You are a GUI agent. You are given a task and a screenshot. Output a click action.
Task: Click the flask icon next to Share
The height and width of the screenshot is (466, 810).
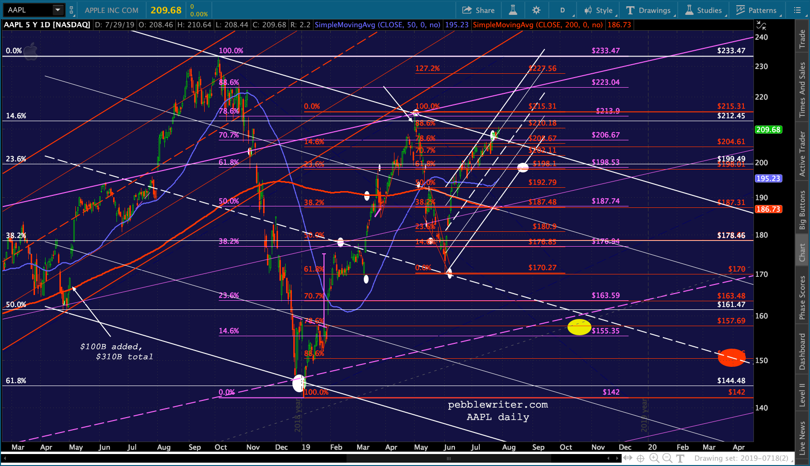point(513,10)
